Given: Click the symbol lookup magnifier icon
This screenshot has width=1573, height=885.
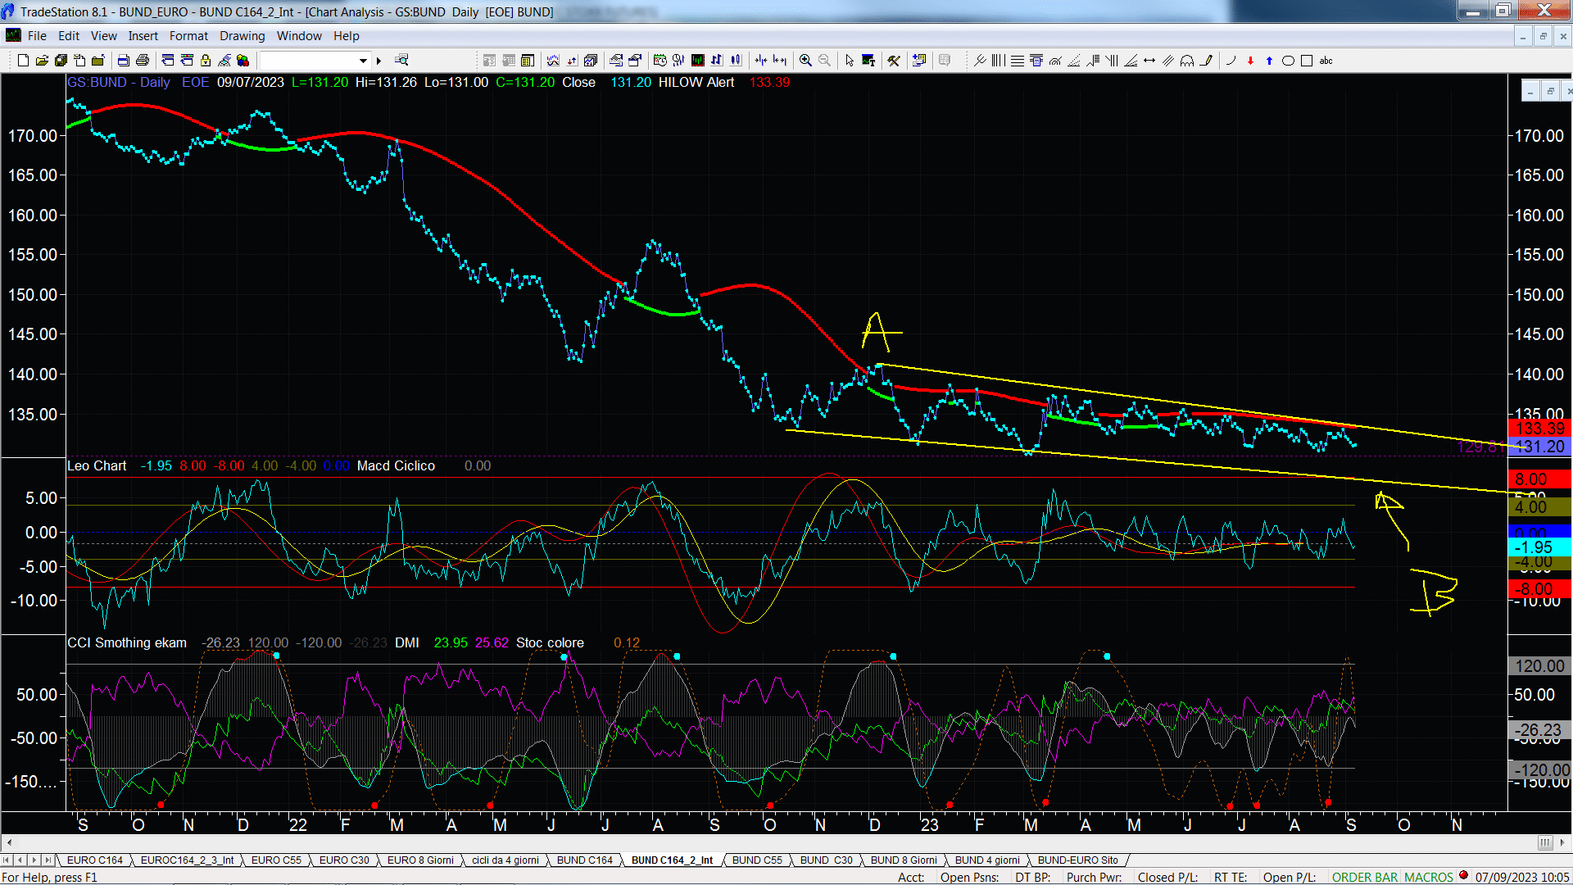Looking at the screenshot, I should pyautogui.click(x=401, y=60).
